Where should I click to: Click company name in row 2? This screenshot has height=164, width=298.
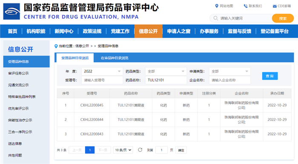click(x=241, y=120)
